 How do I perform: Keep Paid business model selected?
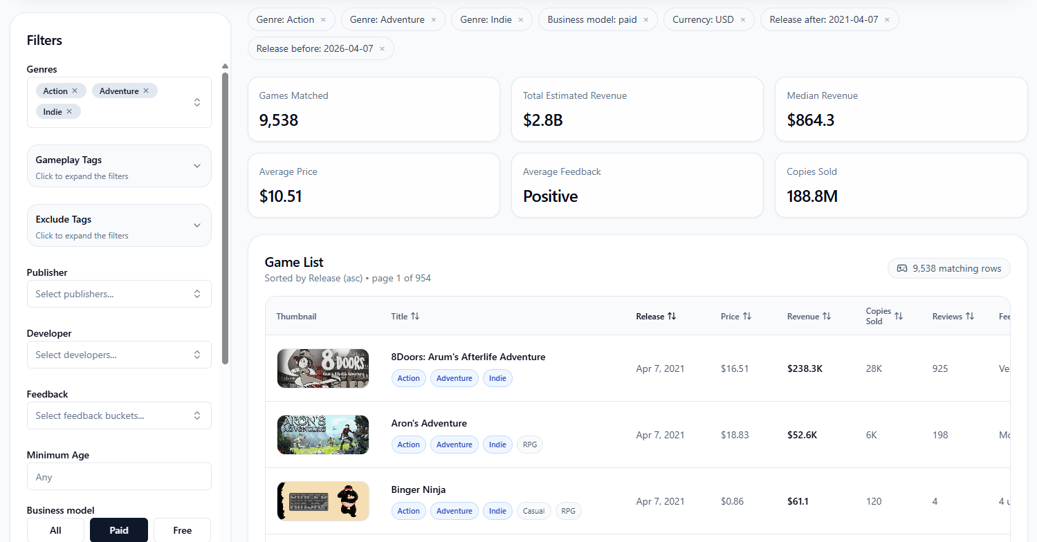118,530
